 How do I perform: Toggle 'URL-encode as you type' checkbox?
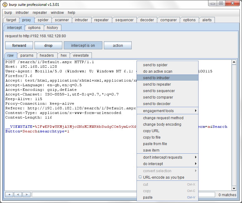140,177
